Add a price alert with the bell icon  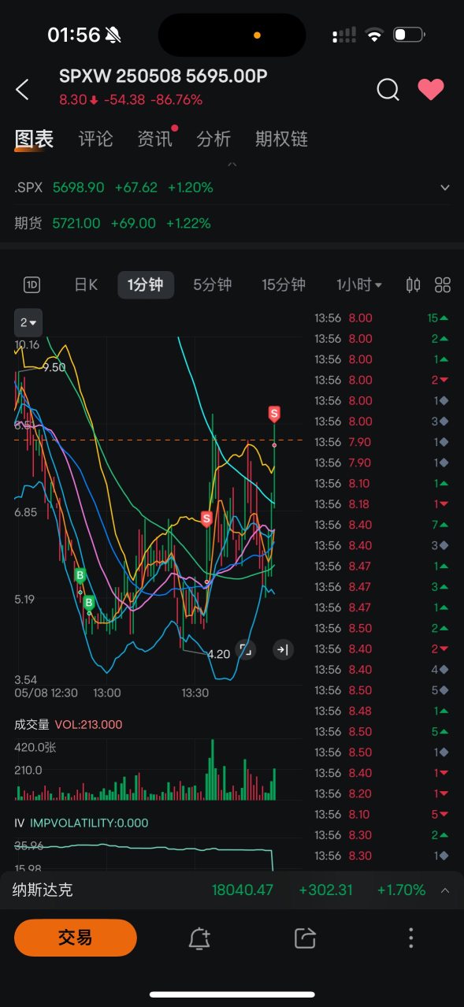pos(199,938)
